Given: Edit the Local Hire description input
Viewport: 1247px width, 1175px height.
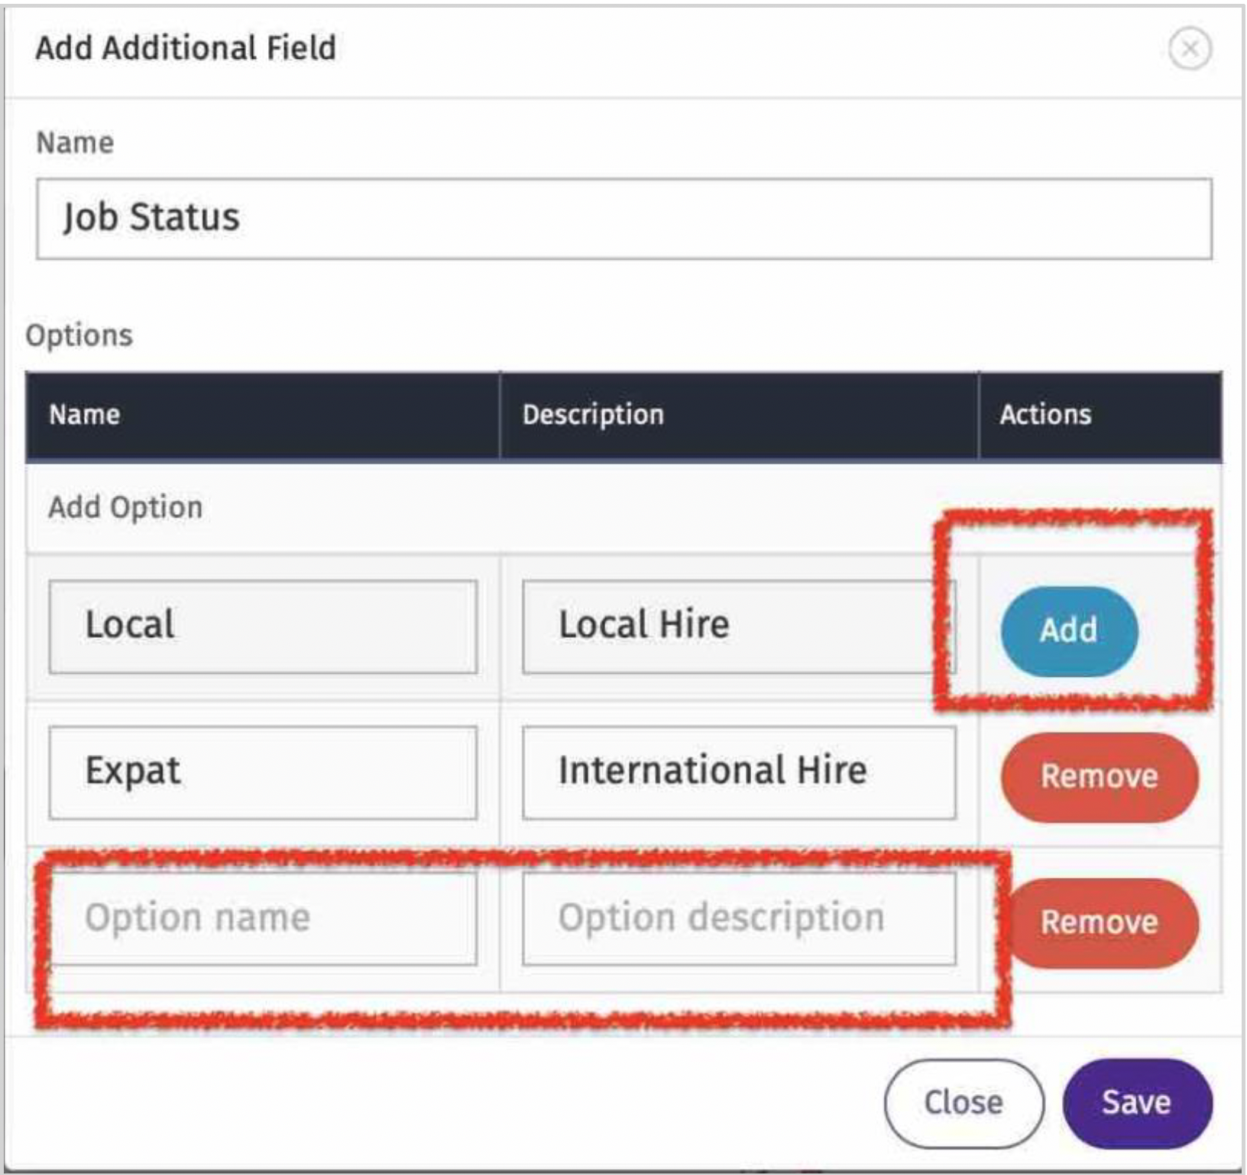Looking at the screenshot, I should coord(738,626).
